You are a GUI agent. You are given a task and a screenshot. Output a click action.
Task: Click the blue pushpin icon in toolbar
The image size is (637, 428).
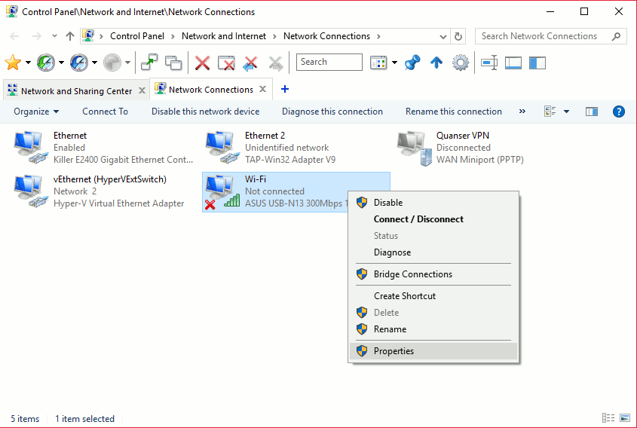click(x=412, y=63)
